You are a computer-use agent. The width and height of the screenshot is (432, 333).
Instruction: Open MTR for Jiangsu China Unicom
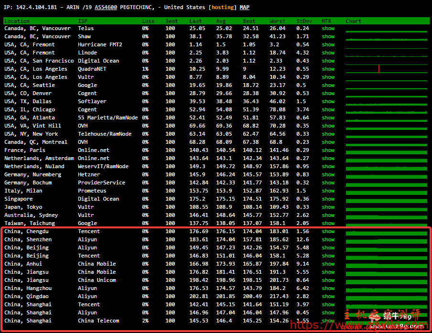click(328, 280)
